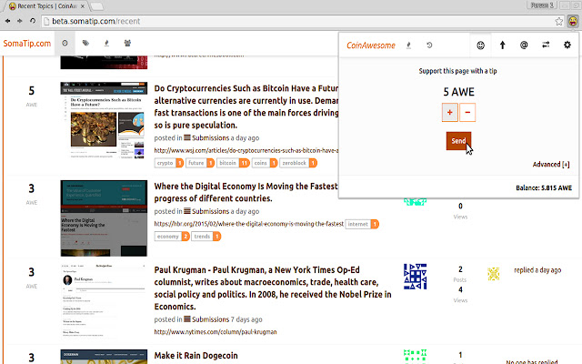Decrease tip amount with minus button

pyautogui.click(x=467, y=112)
